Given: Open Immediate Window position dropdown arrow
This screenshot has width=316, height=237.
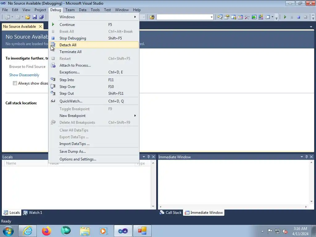Looking at the screenshot, I should coord(302,157).
